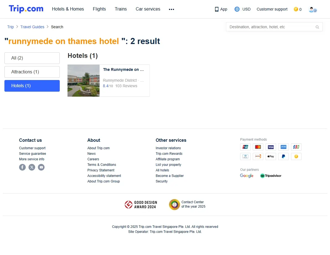Image resolution: width=330 pixels, height=255 pixels.
Task: Go to the Travel Guides breadcrumb
Action: 32,27
